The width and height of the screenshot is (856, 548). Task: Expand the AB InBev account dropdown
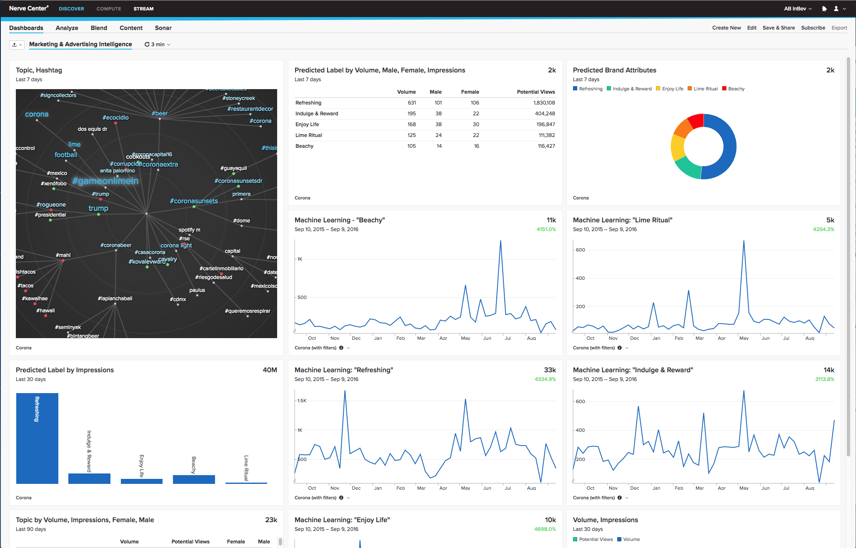[x=798, y=9]
